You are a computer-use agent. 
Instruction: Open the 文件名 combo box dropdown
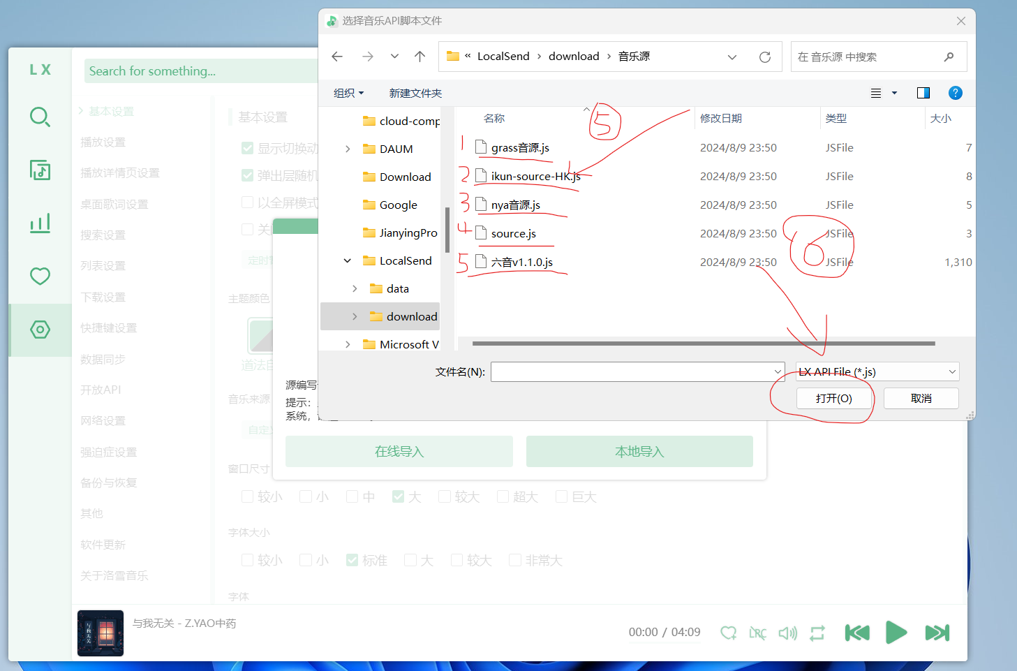[x=778, y=371]
